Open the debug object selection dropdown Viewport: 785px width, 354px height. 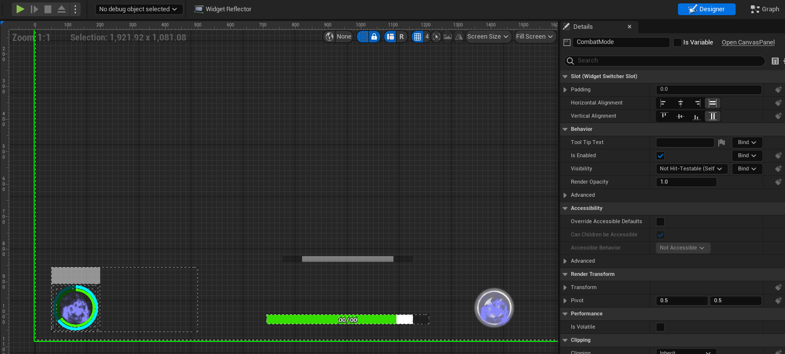click(138, 9)
